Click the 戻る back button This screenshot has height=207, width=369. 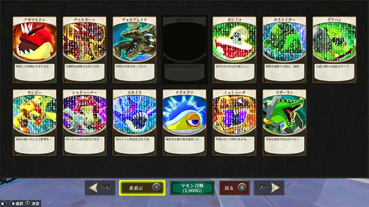tap(234, 188)
